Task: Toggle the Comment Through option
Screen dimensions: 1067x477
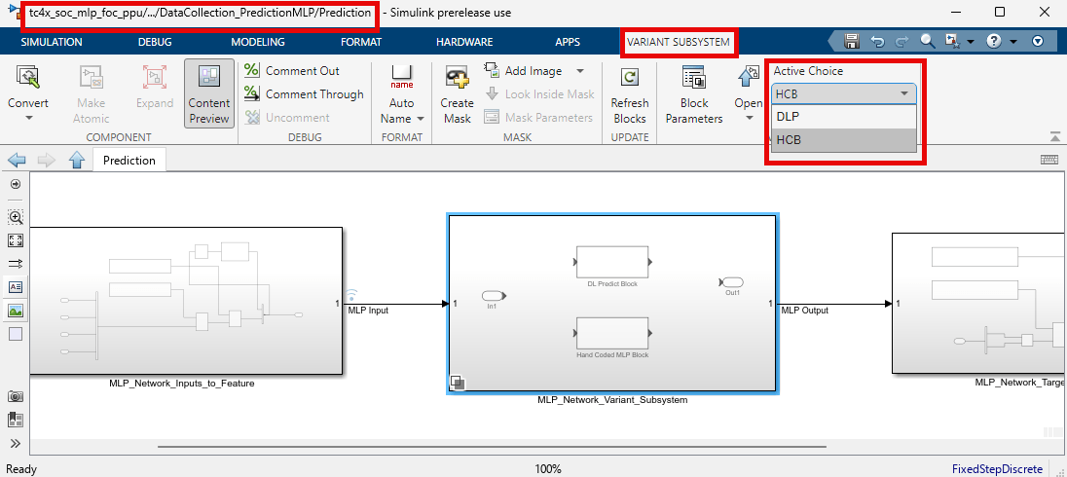Action: [304, 94]
